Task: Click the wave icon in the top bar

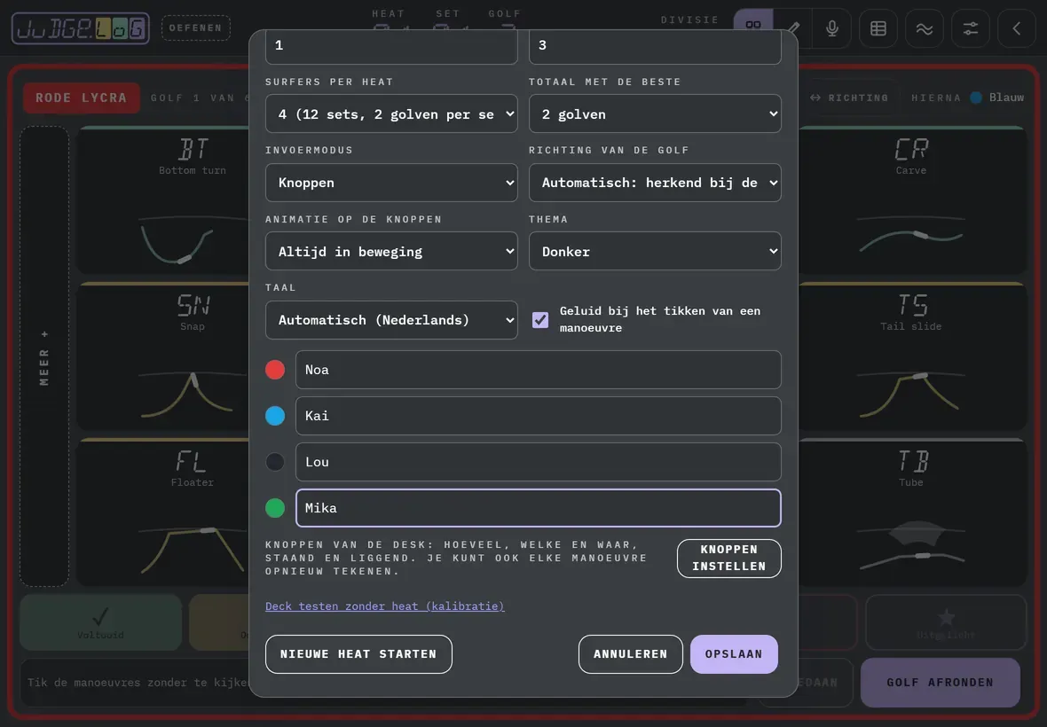Action: pos(925,28)
